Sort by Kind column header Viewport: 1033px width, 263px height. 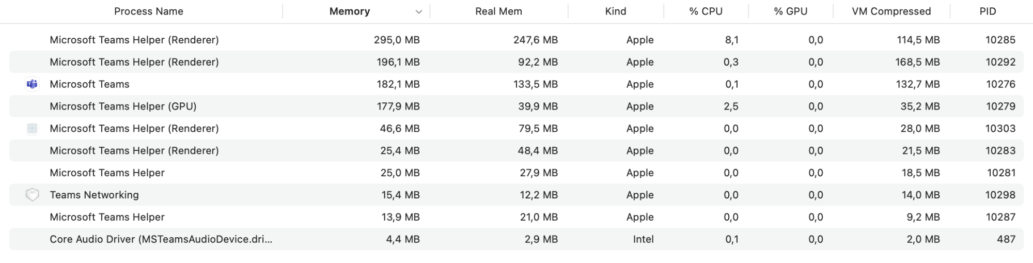click(x=615, y=11)
